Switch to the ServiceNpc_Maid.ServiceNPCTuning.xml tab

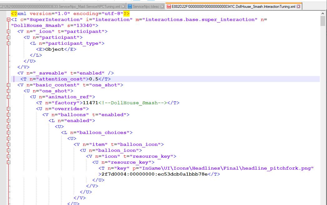(x=62, y=6)
